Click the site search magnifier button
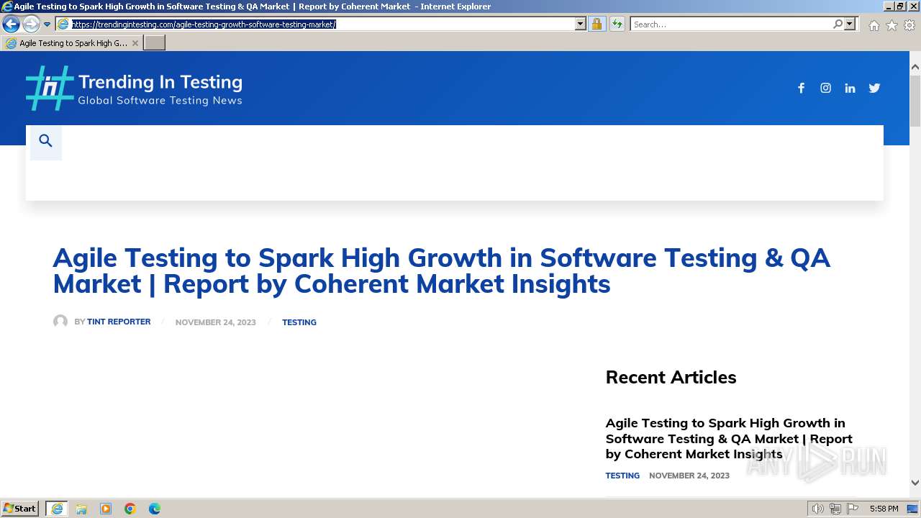Screen dimensions: 921x518 pos(45,141)
